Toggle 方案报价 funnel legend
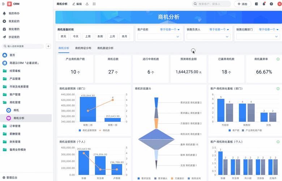The width and height of the screenshot is (282, 181). [178, 178]
